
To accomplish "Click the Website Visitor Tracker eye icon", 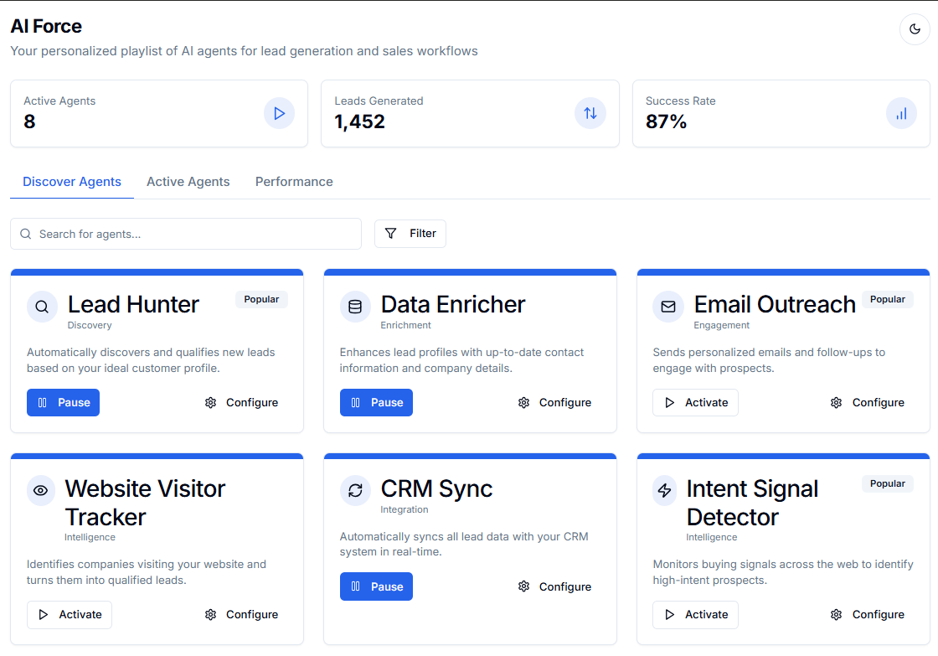I will pos(41,490).
